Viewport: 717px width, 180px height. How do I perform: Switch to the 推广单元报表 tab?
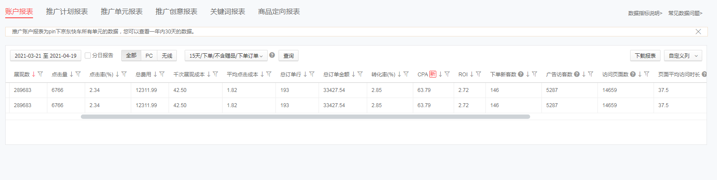click(x=122, y=12)
